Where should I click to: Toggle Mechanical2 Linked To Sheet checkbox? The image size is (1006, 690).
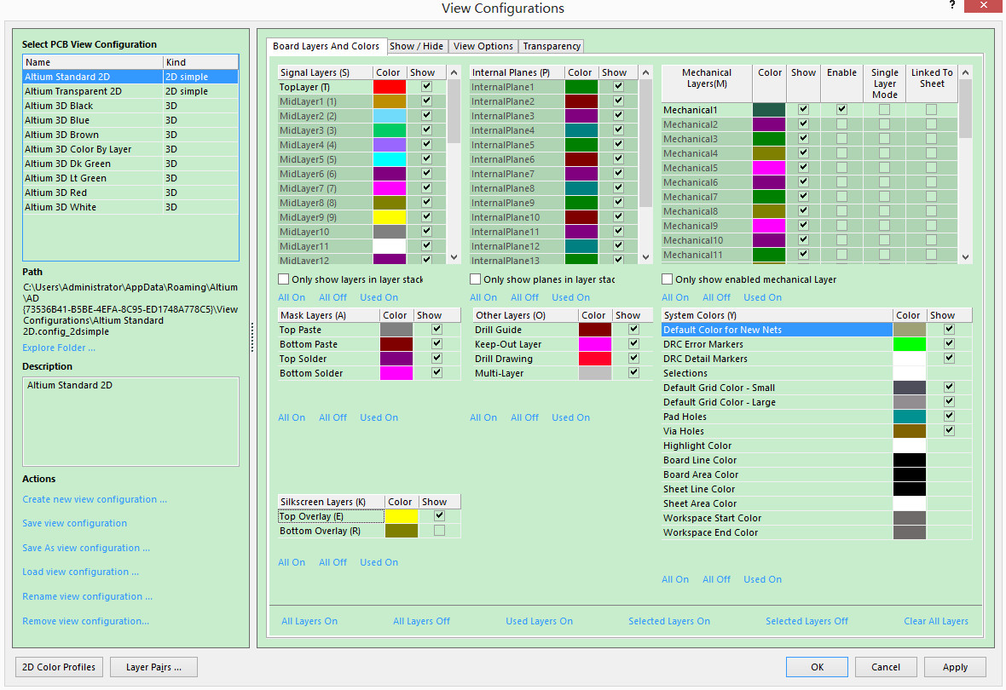932,124
